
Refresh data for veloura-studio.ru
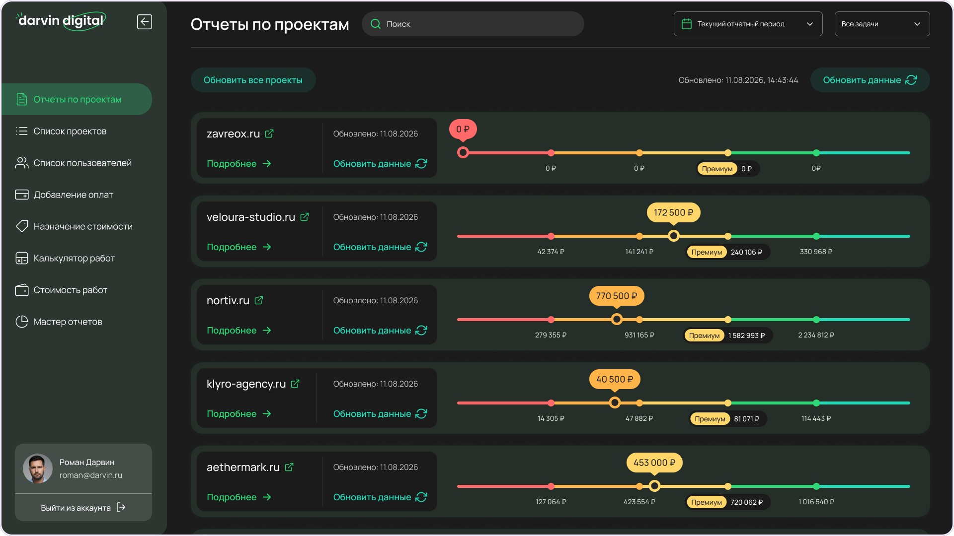tap(380, 247)
